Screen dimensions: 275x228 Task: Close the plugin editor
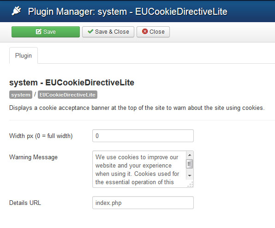pos(153,32)
